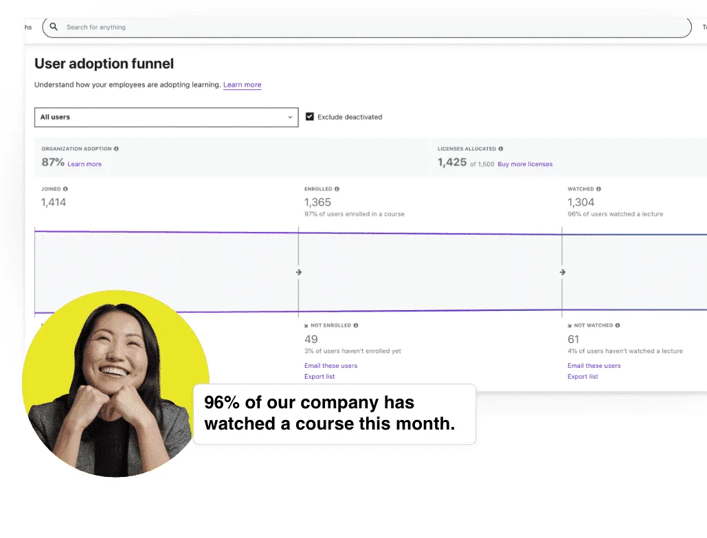Open the 'Learn more' link under the heading
Image resolution: width=707 pixels, height=538 pixels.
point(242,84)
